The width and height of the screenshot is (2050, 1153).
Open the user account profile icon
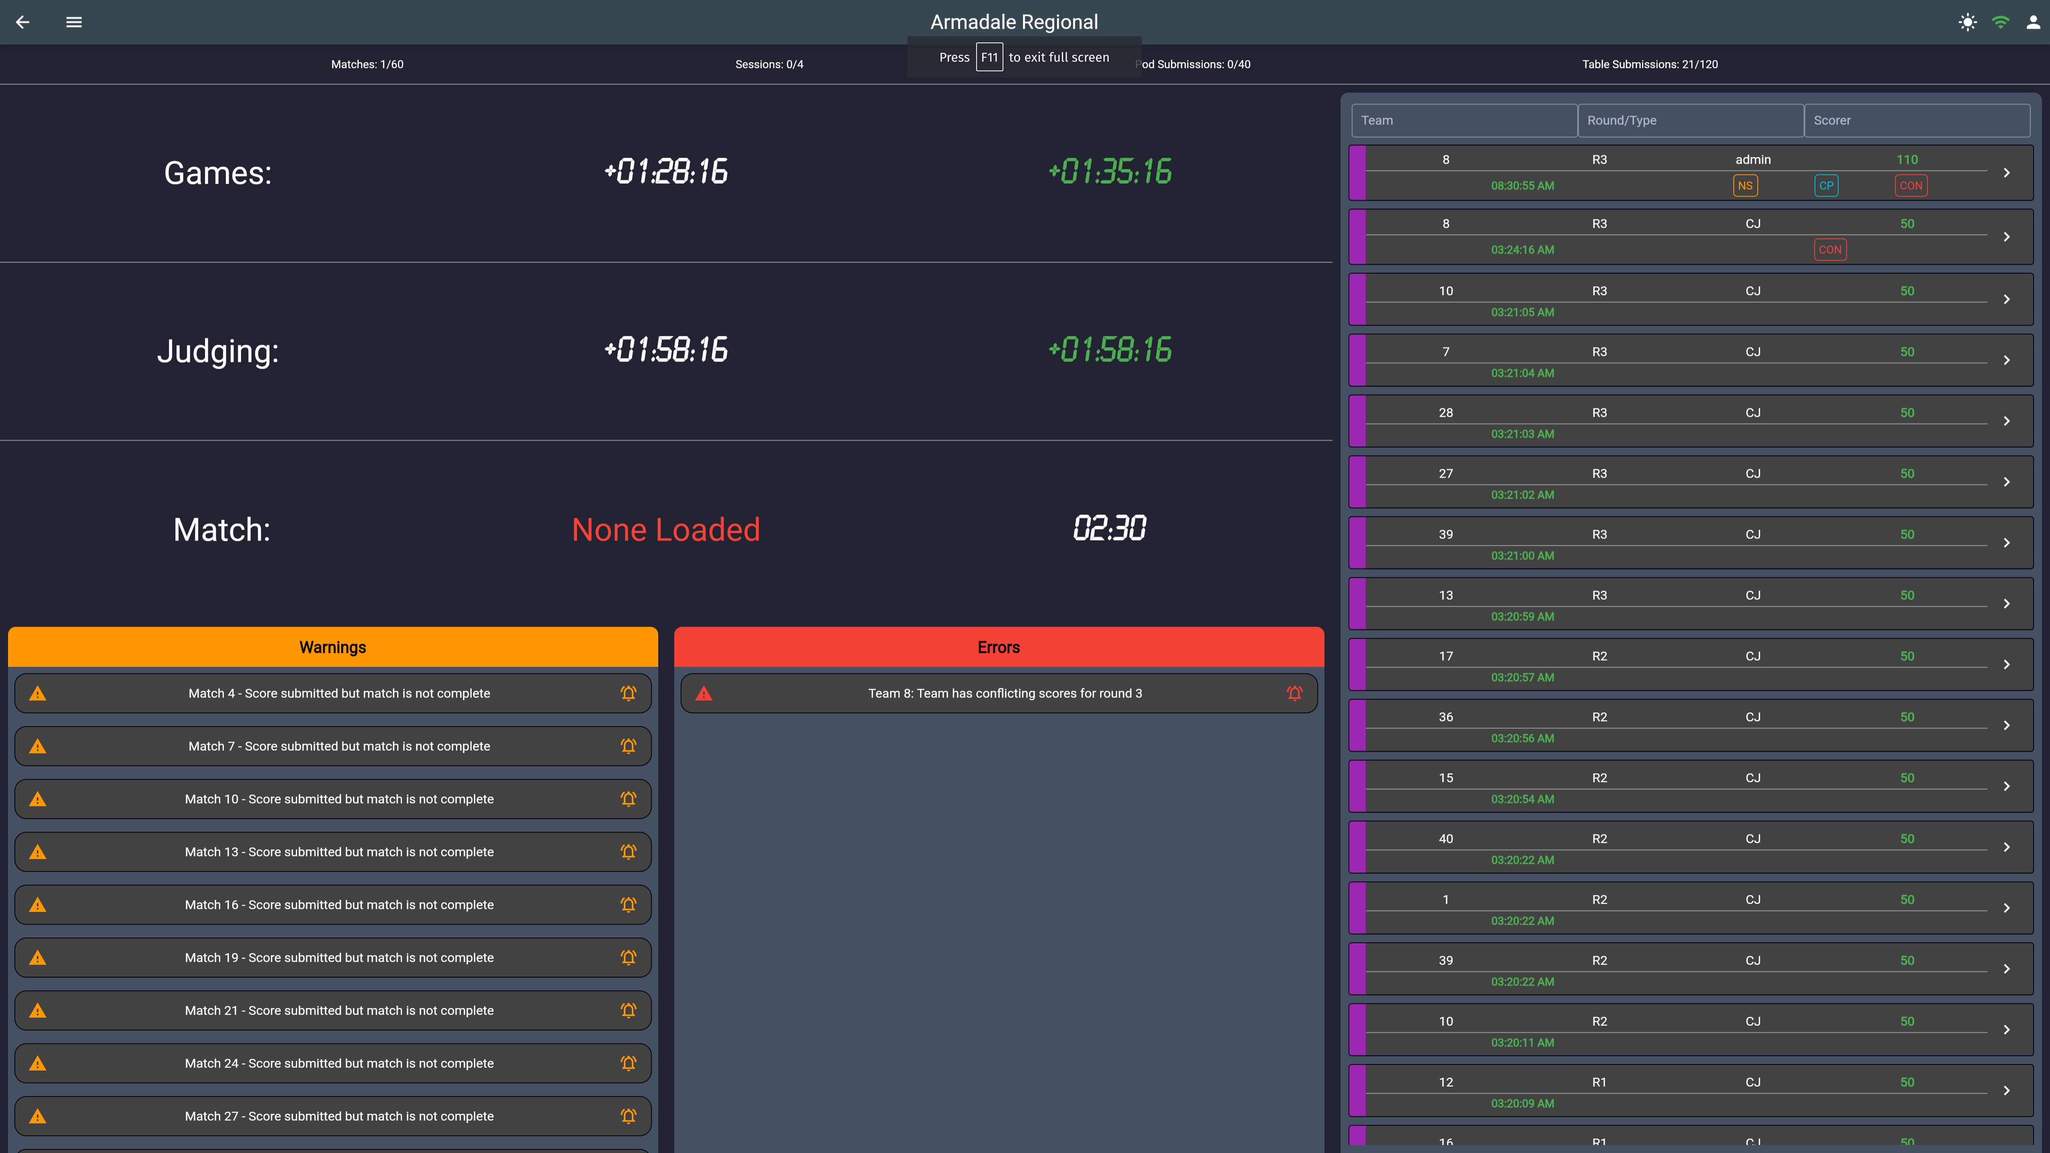pyautogui.click(x=2032, y=22)
